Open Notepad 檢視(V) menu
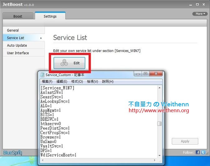Image resolution: width=210 pixels, height=166 pixels. (93, 81)
